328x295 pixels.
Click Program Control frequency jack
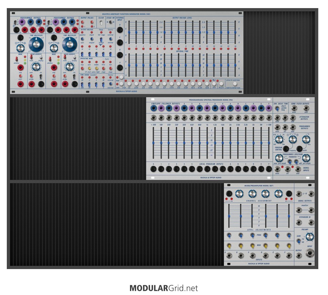point(286,148)
